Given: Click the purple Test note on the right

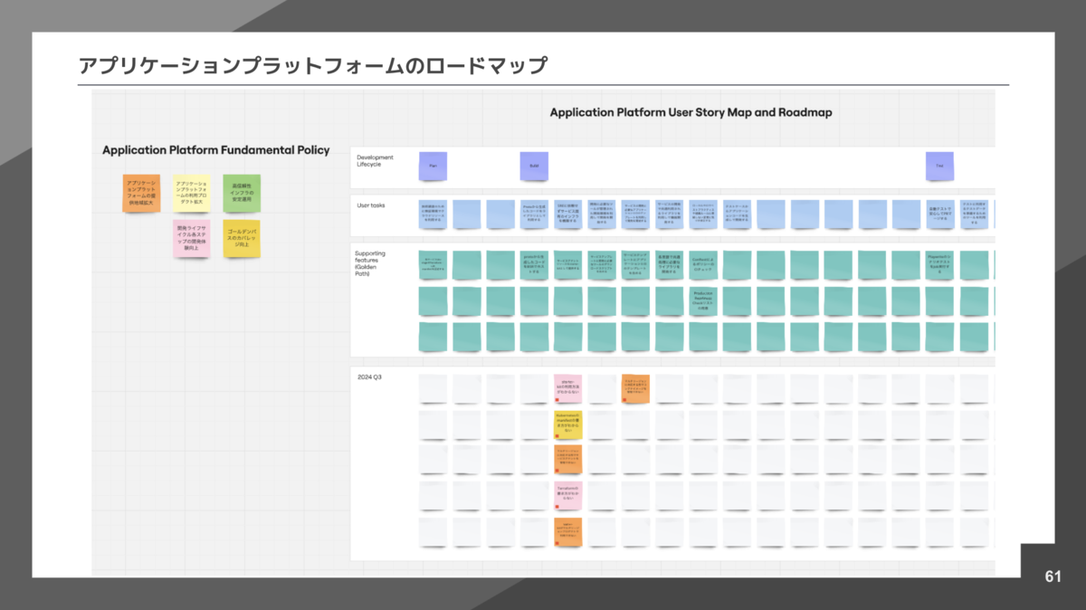Looking at the screenshot, I should click(939, 165).
